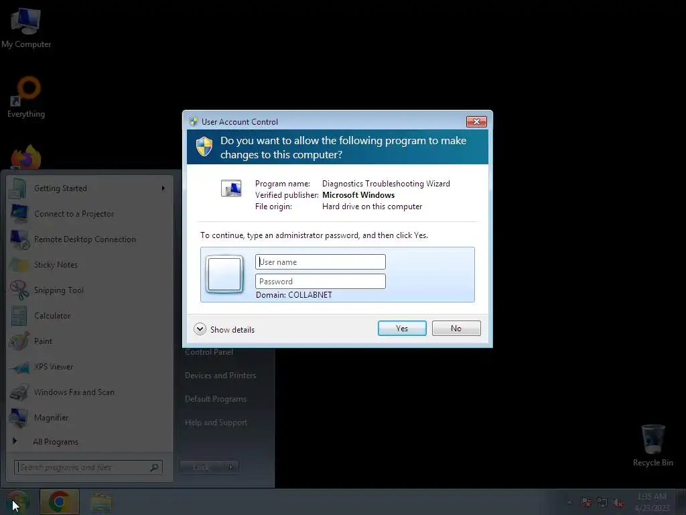This screenshot has height=515, width=686.
Task: Click the Domain: COLLABNET text
Action: tap(294, 295)
